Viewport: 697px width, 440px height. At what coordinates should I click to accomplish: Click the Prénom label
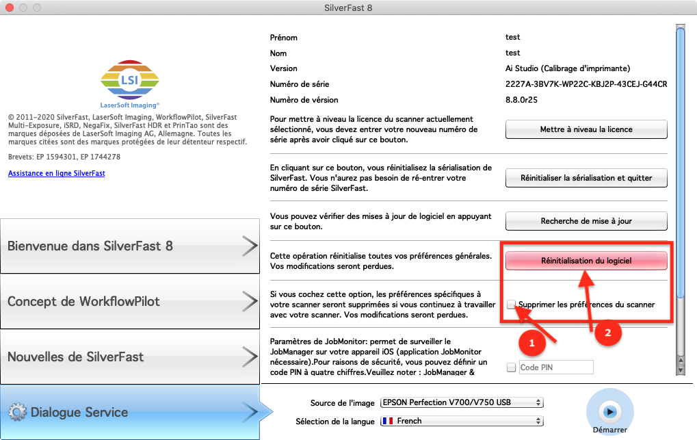[284, 38]
